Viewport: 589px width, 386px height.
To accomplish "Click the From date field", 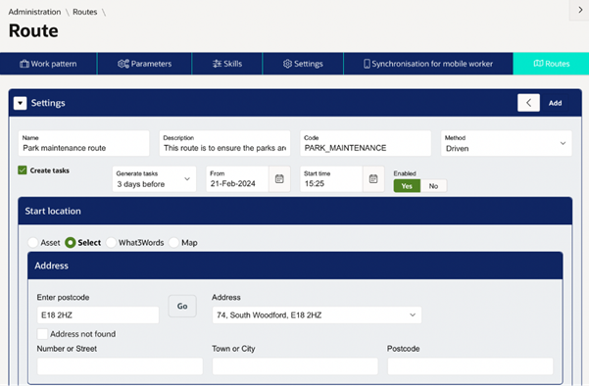I will (x=237, y=179).
